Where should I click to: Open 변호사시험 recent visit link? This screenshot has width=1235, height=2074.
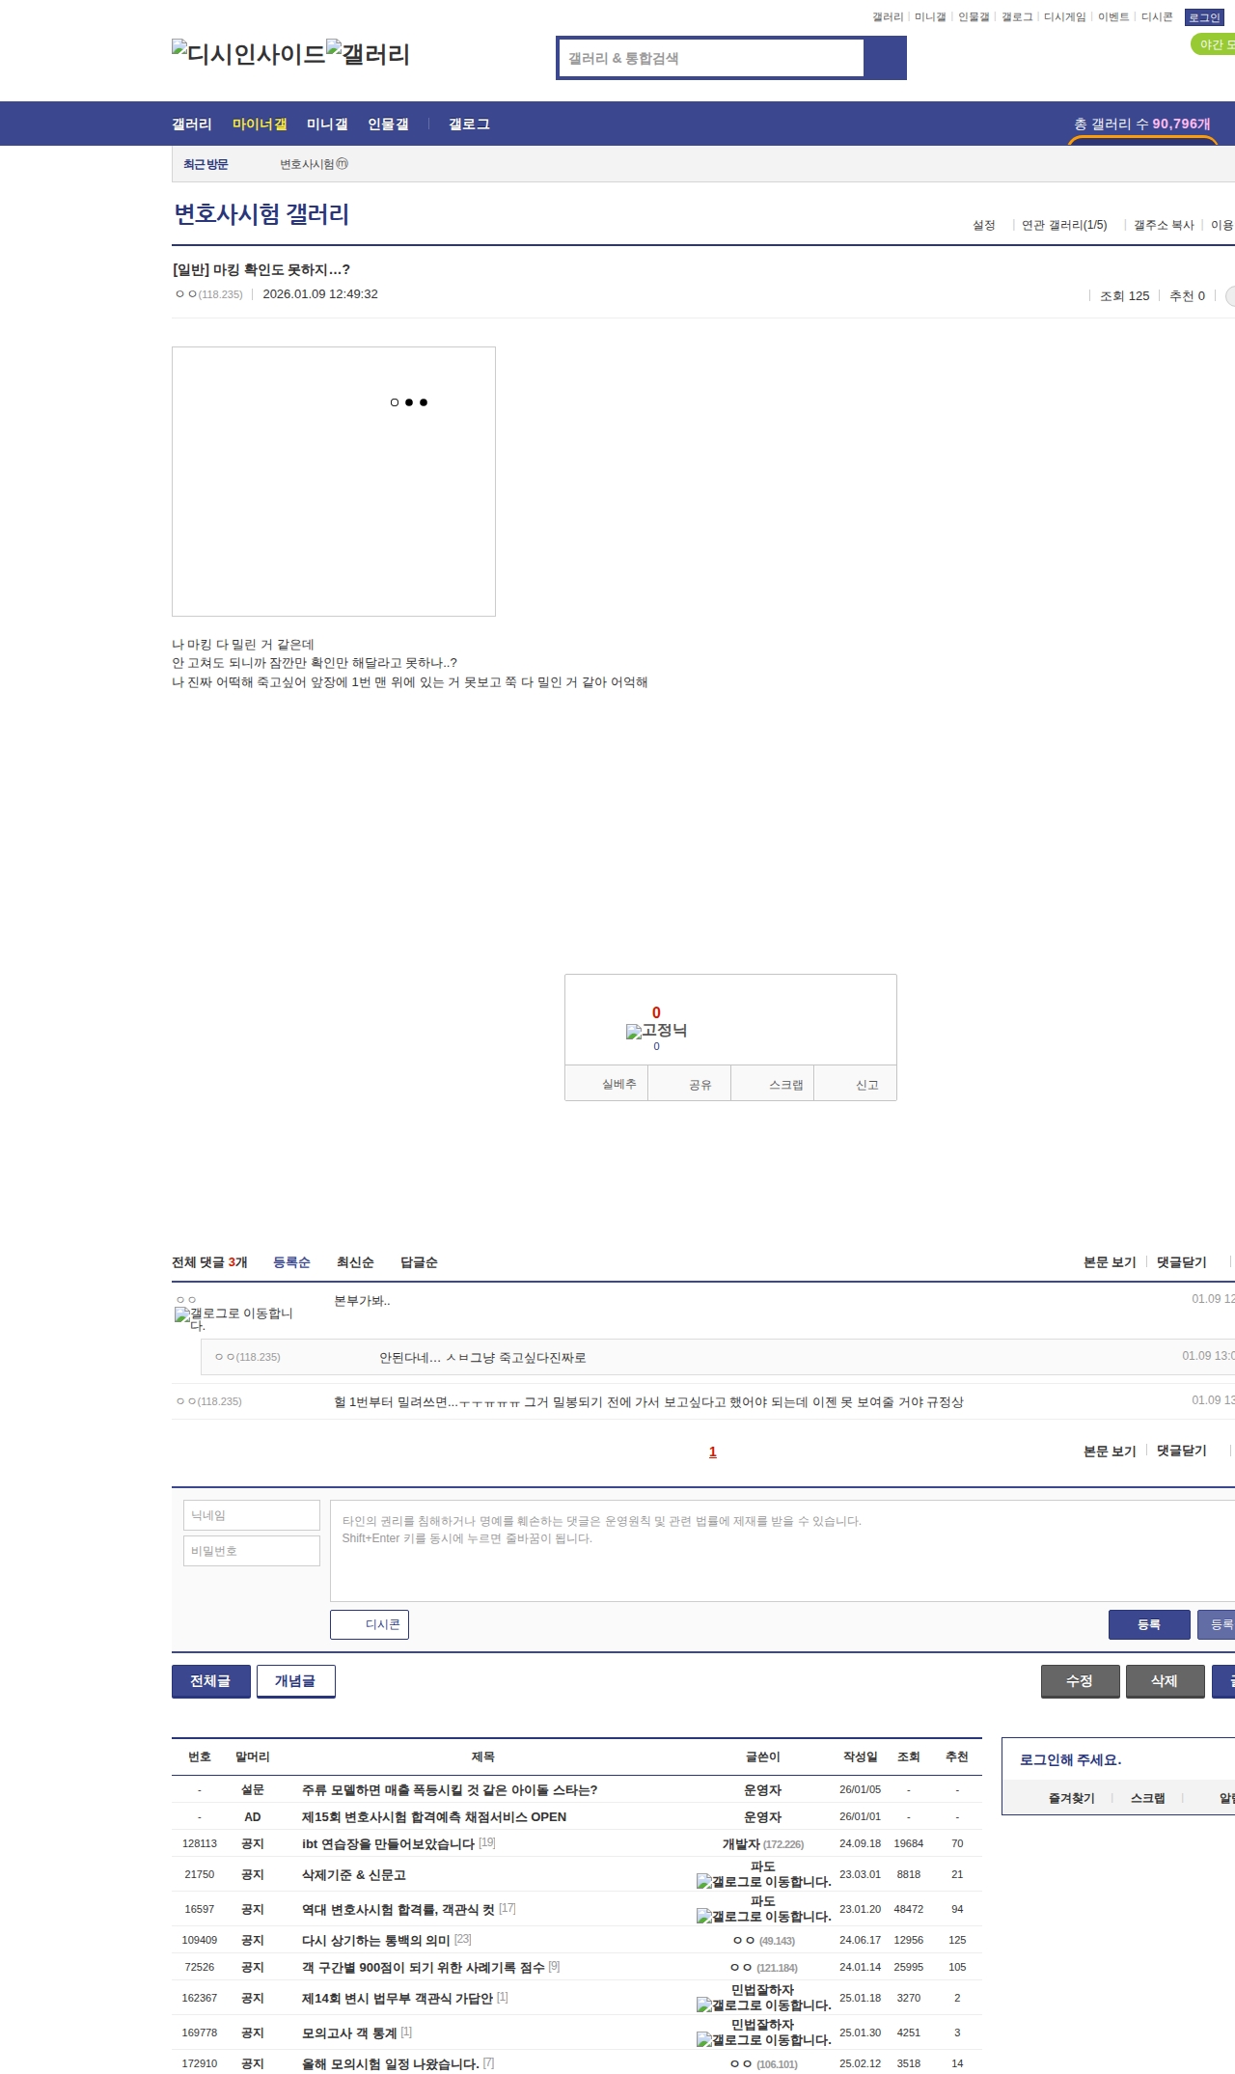click(x=307, y=164)
